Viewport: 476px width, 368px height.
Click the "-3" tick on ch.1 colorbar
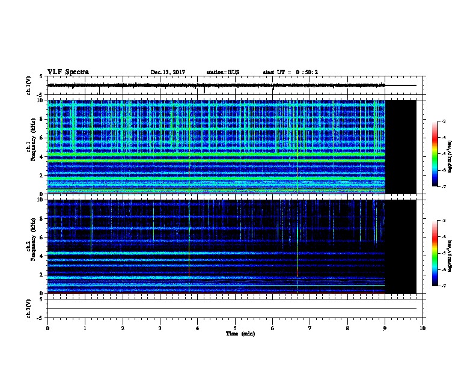[x=443, y=121]
